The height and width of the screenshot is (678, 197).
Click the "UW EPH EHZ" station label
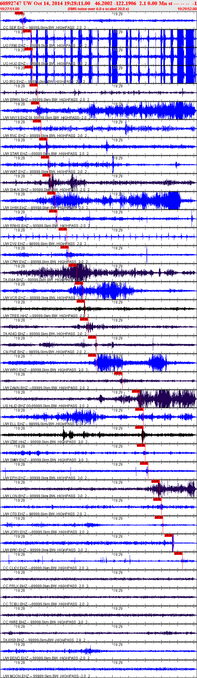(x=14, y=478)
